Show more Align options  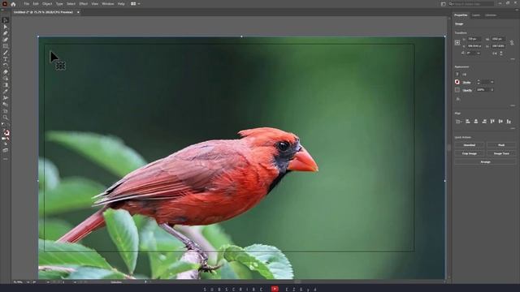tap(513, 128)
